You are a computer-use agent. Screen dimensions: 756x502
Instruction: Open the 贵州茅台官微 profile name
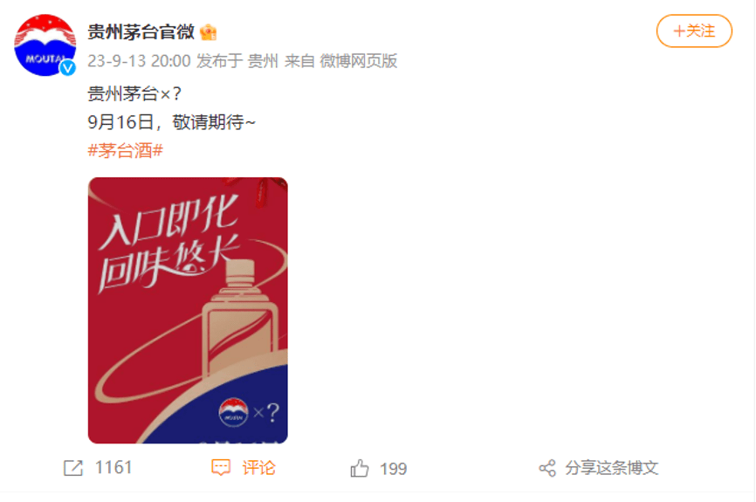[x=141, y=31]
